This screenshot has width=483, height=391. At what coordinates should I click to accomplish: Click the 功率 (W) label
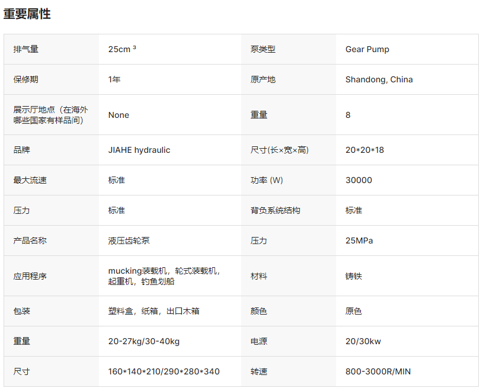(x=267, y=180)
